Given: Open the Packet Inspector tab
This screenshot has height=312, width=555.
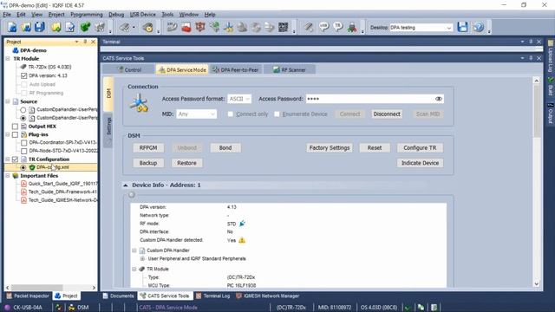Looking at the screenshot, I should (28, 296).
